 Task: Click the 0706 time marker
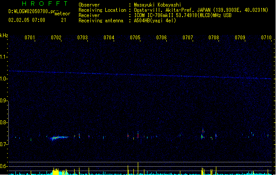161,38
